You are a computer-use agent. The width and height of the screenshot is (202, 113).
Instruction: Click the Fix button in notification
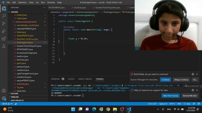pyautogui.click(x=195, y=79)
